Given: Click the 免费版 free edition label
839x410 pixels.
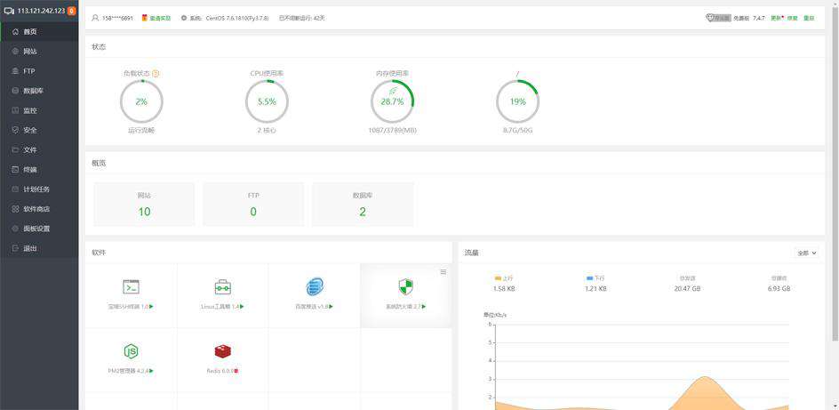Looking at the screenshot, I should 741,18.
